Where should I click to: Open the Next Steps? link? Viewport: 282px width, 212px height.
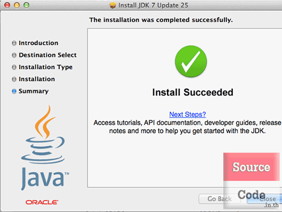(187, 114)
